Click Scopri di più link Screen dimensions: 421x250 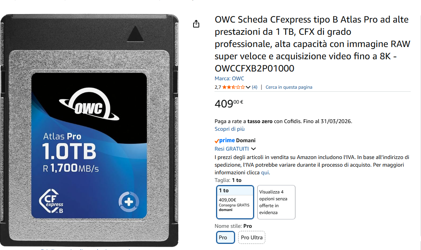click(x=229, y=129)
